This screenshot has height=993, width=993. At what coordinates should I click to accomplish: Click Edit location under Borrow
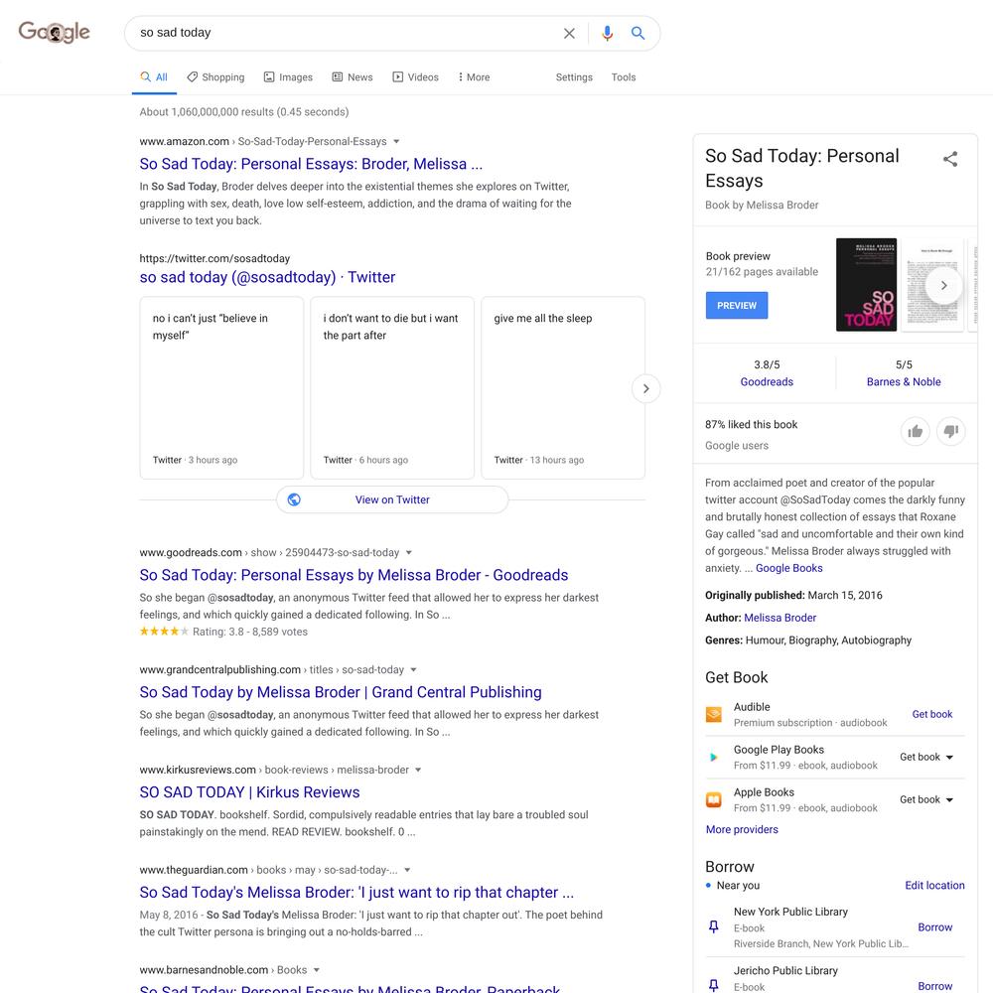coord(934,886)
